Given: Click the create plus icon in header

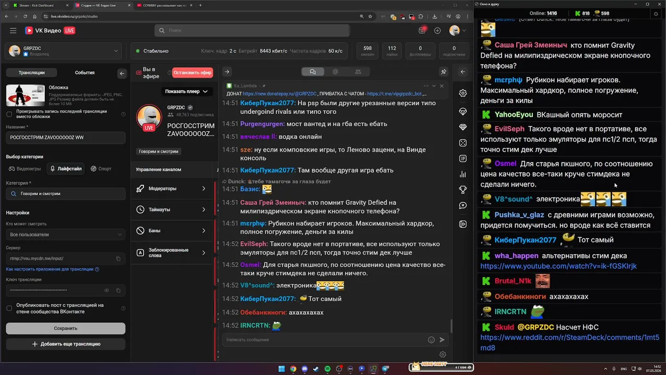Looking at the screenshot, I should point(438,31).
